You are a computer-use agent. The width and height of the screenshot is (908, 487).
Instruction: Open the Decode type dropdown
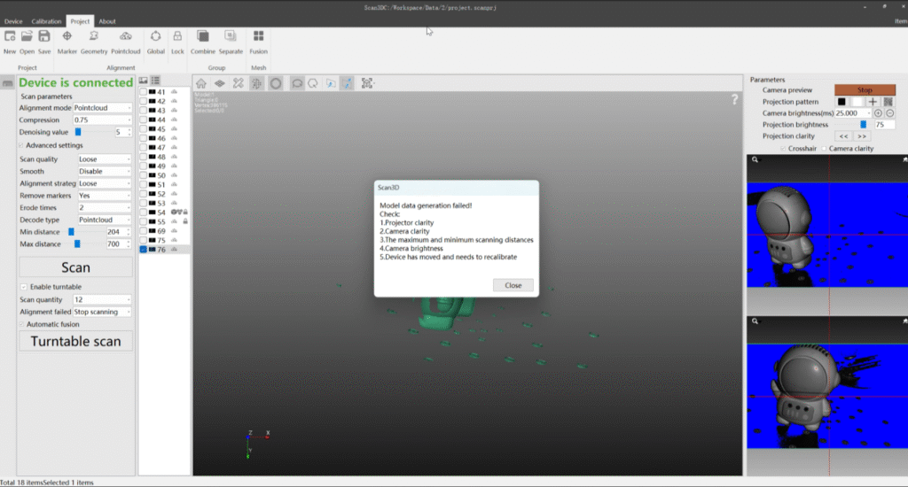point(104,220)
